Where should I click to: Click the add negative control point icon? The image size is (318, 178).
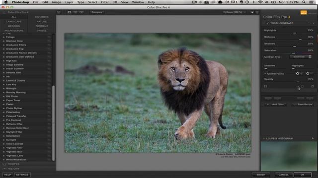click(308, 74)
